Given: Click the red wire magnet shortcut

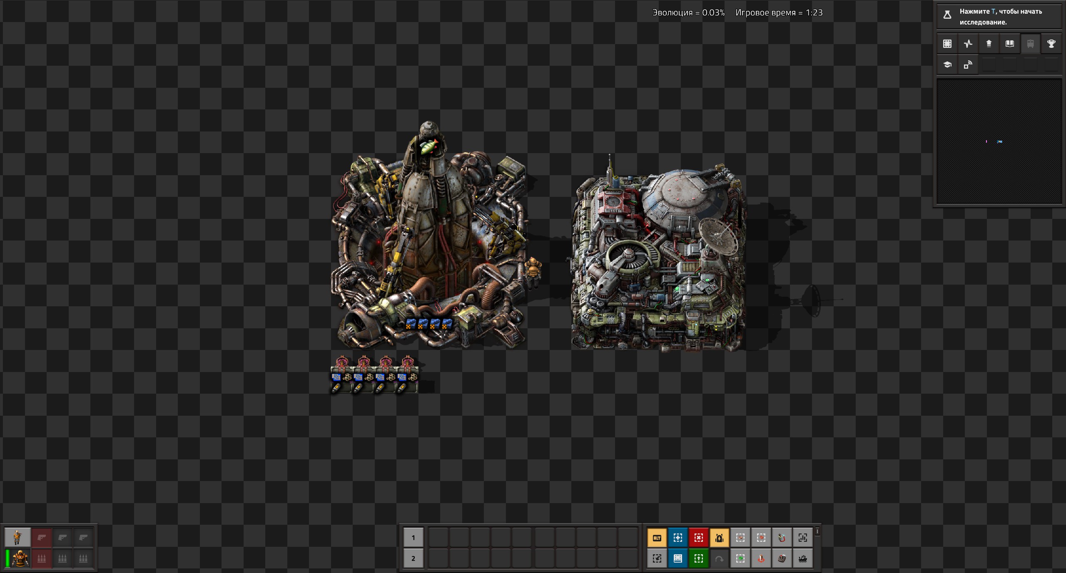Looking at the screenshot, I should (782, 538).
